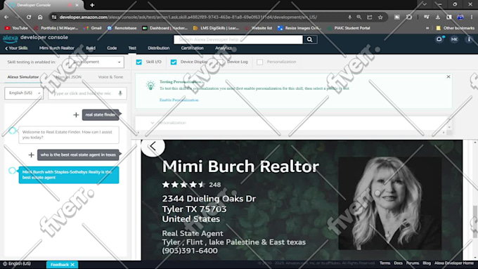Open the browser extensions puzzle icon
The height and width of the screenshot is (269, 478).
click(409, 18)
